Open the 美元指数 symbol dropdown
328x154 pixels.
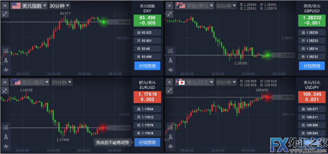tap(29, 6)
